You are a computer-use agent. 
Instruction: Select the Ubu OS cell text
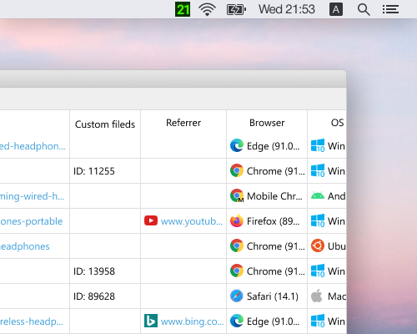337,246
